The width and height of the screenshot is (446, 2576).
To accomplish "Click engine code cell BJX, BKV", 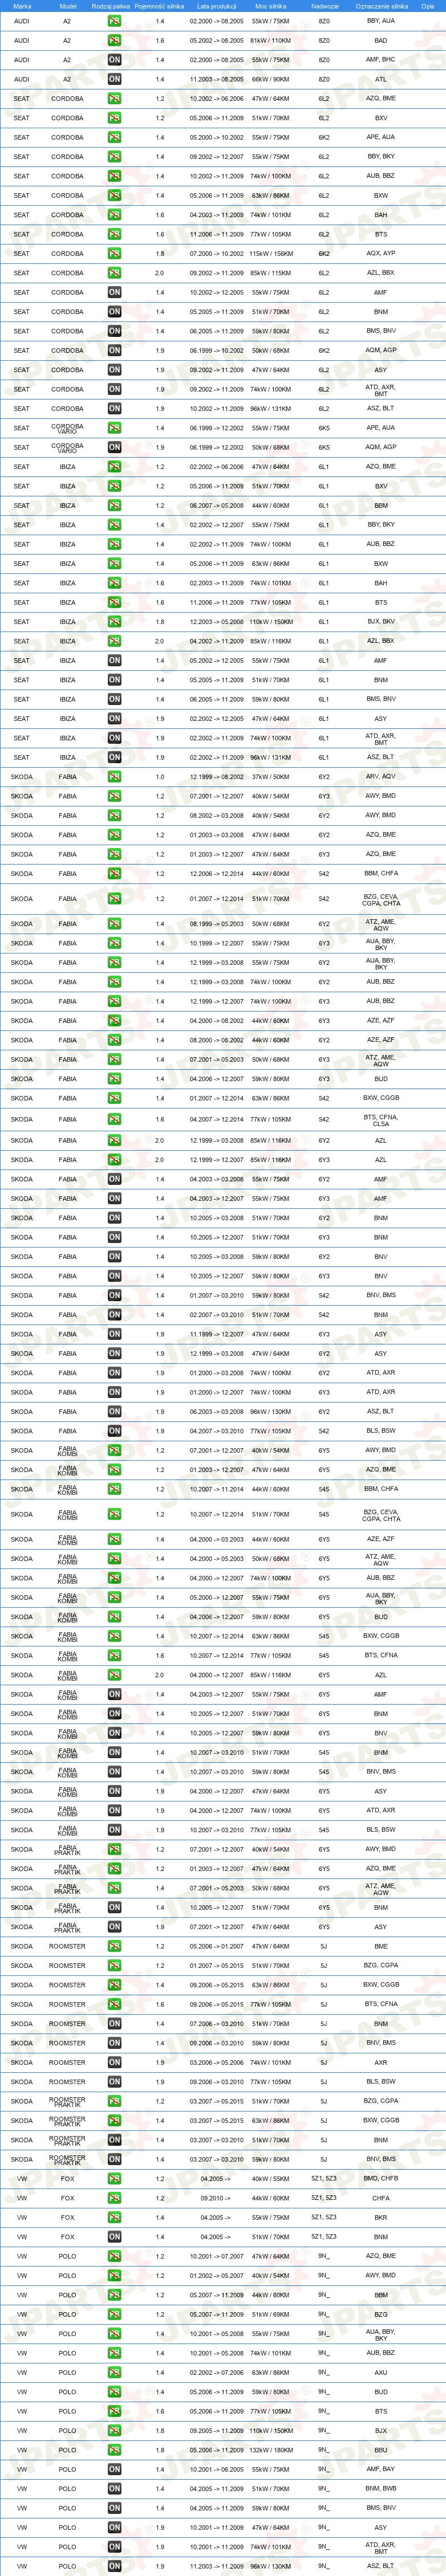I will [x=381, y=622].
